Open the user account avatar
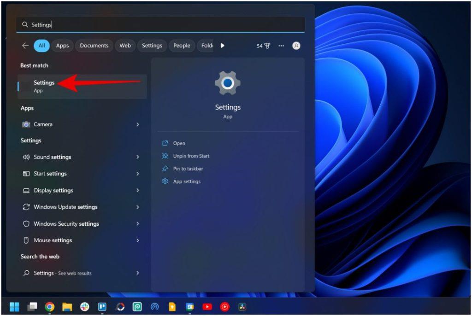472x316 pixels. coord(296,46)
